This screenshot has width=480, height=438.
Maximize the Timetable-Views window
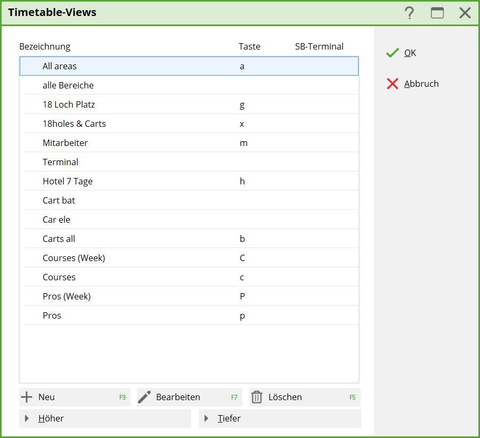click(x=437, y=13)
